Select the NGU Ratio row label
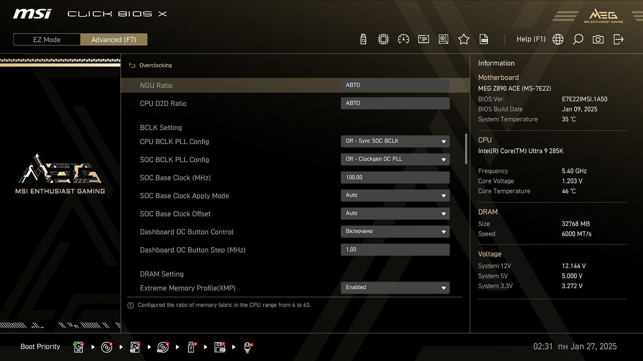This screenshot has height=361, width=643. pyautogui.click(x=156, y=85)
